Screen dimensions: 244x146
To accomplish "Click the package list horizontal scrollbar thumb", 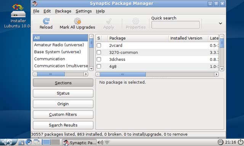I will pos(123,75).
